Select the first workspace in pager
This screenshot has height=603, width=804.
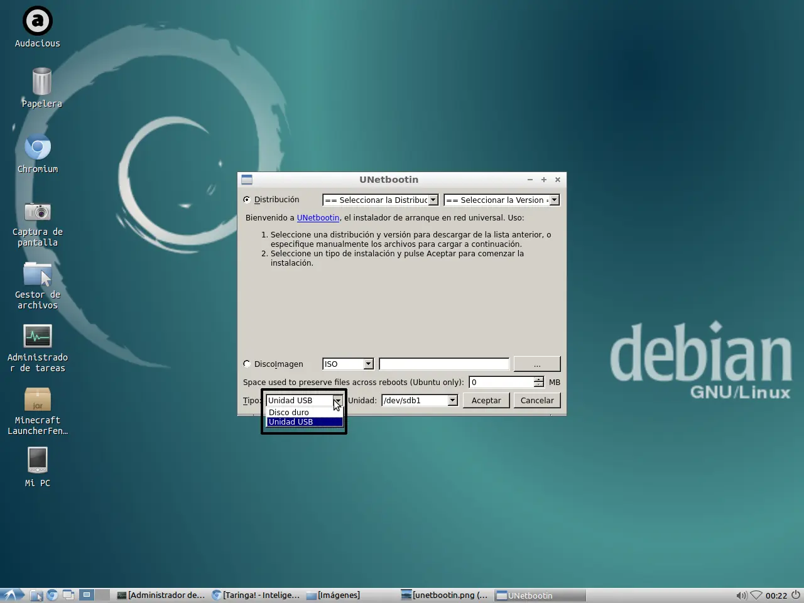87,595
